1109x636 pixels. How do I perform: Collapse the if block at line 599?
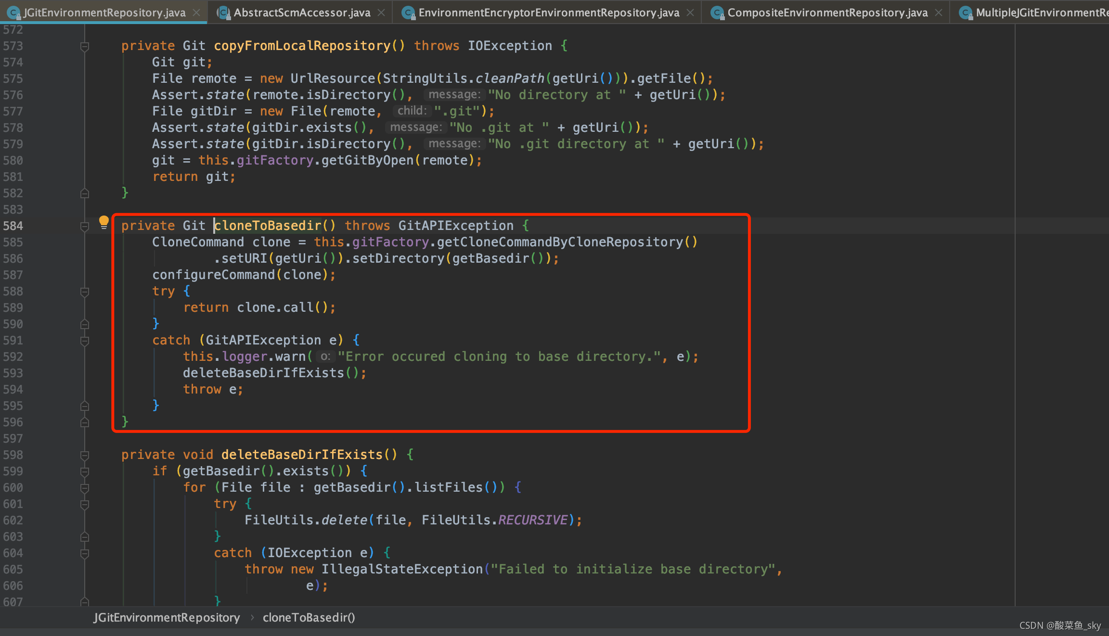coord(85,472)
